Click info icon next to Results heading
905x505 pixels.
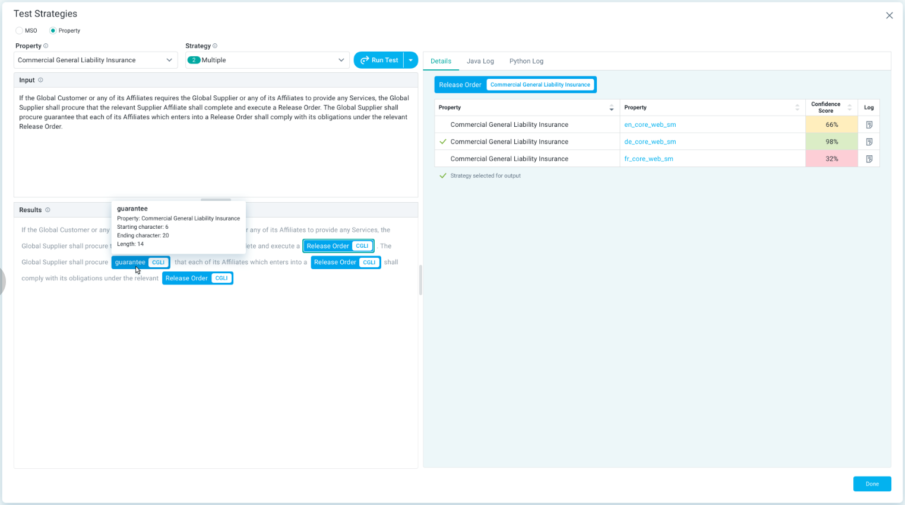pyautogui.click(x=48, y=210)
